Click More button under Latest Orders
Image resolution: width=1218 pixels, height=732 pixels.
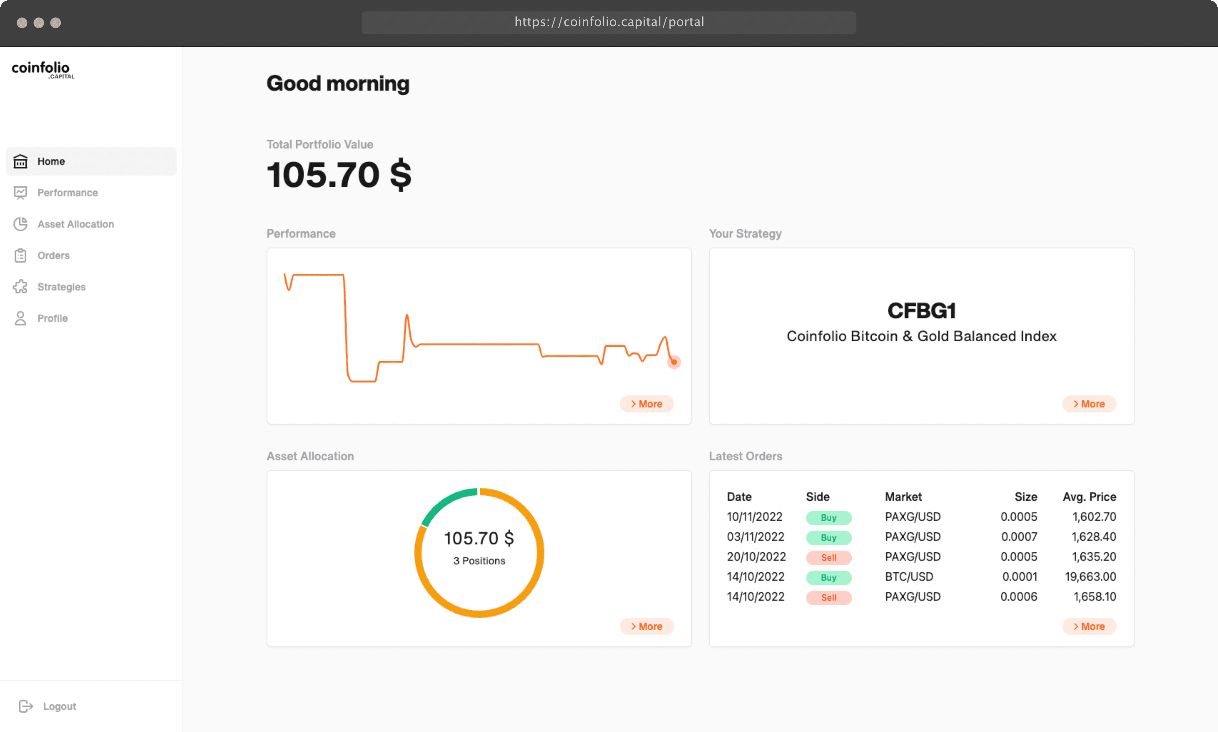click(1088, 626)
